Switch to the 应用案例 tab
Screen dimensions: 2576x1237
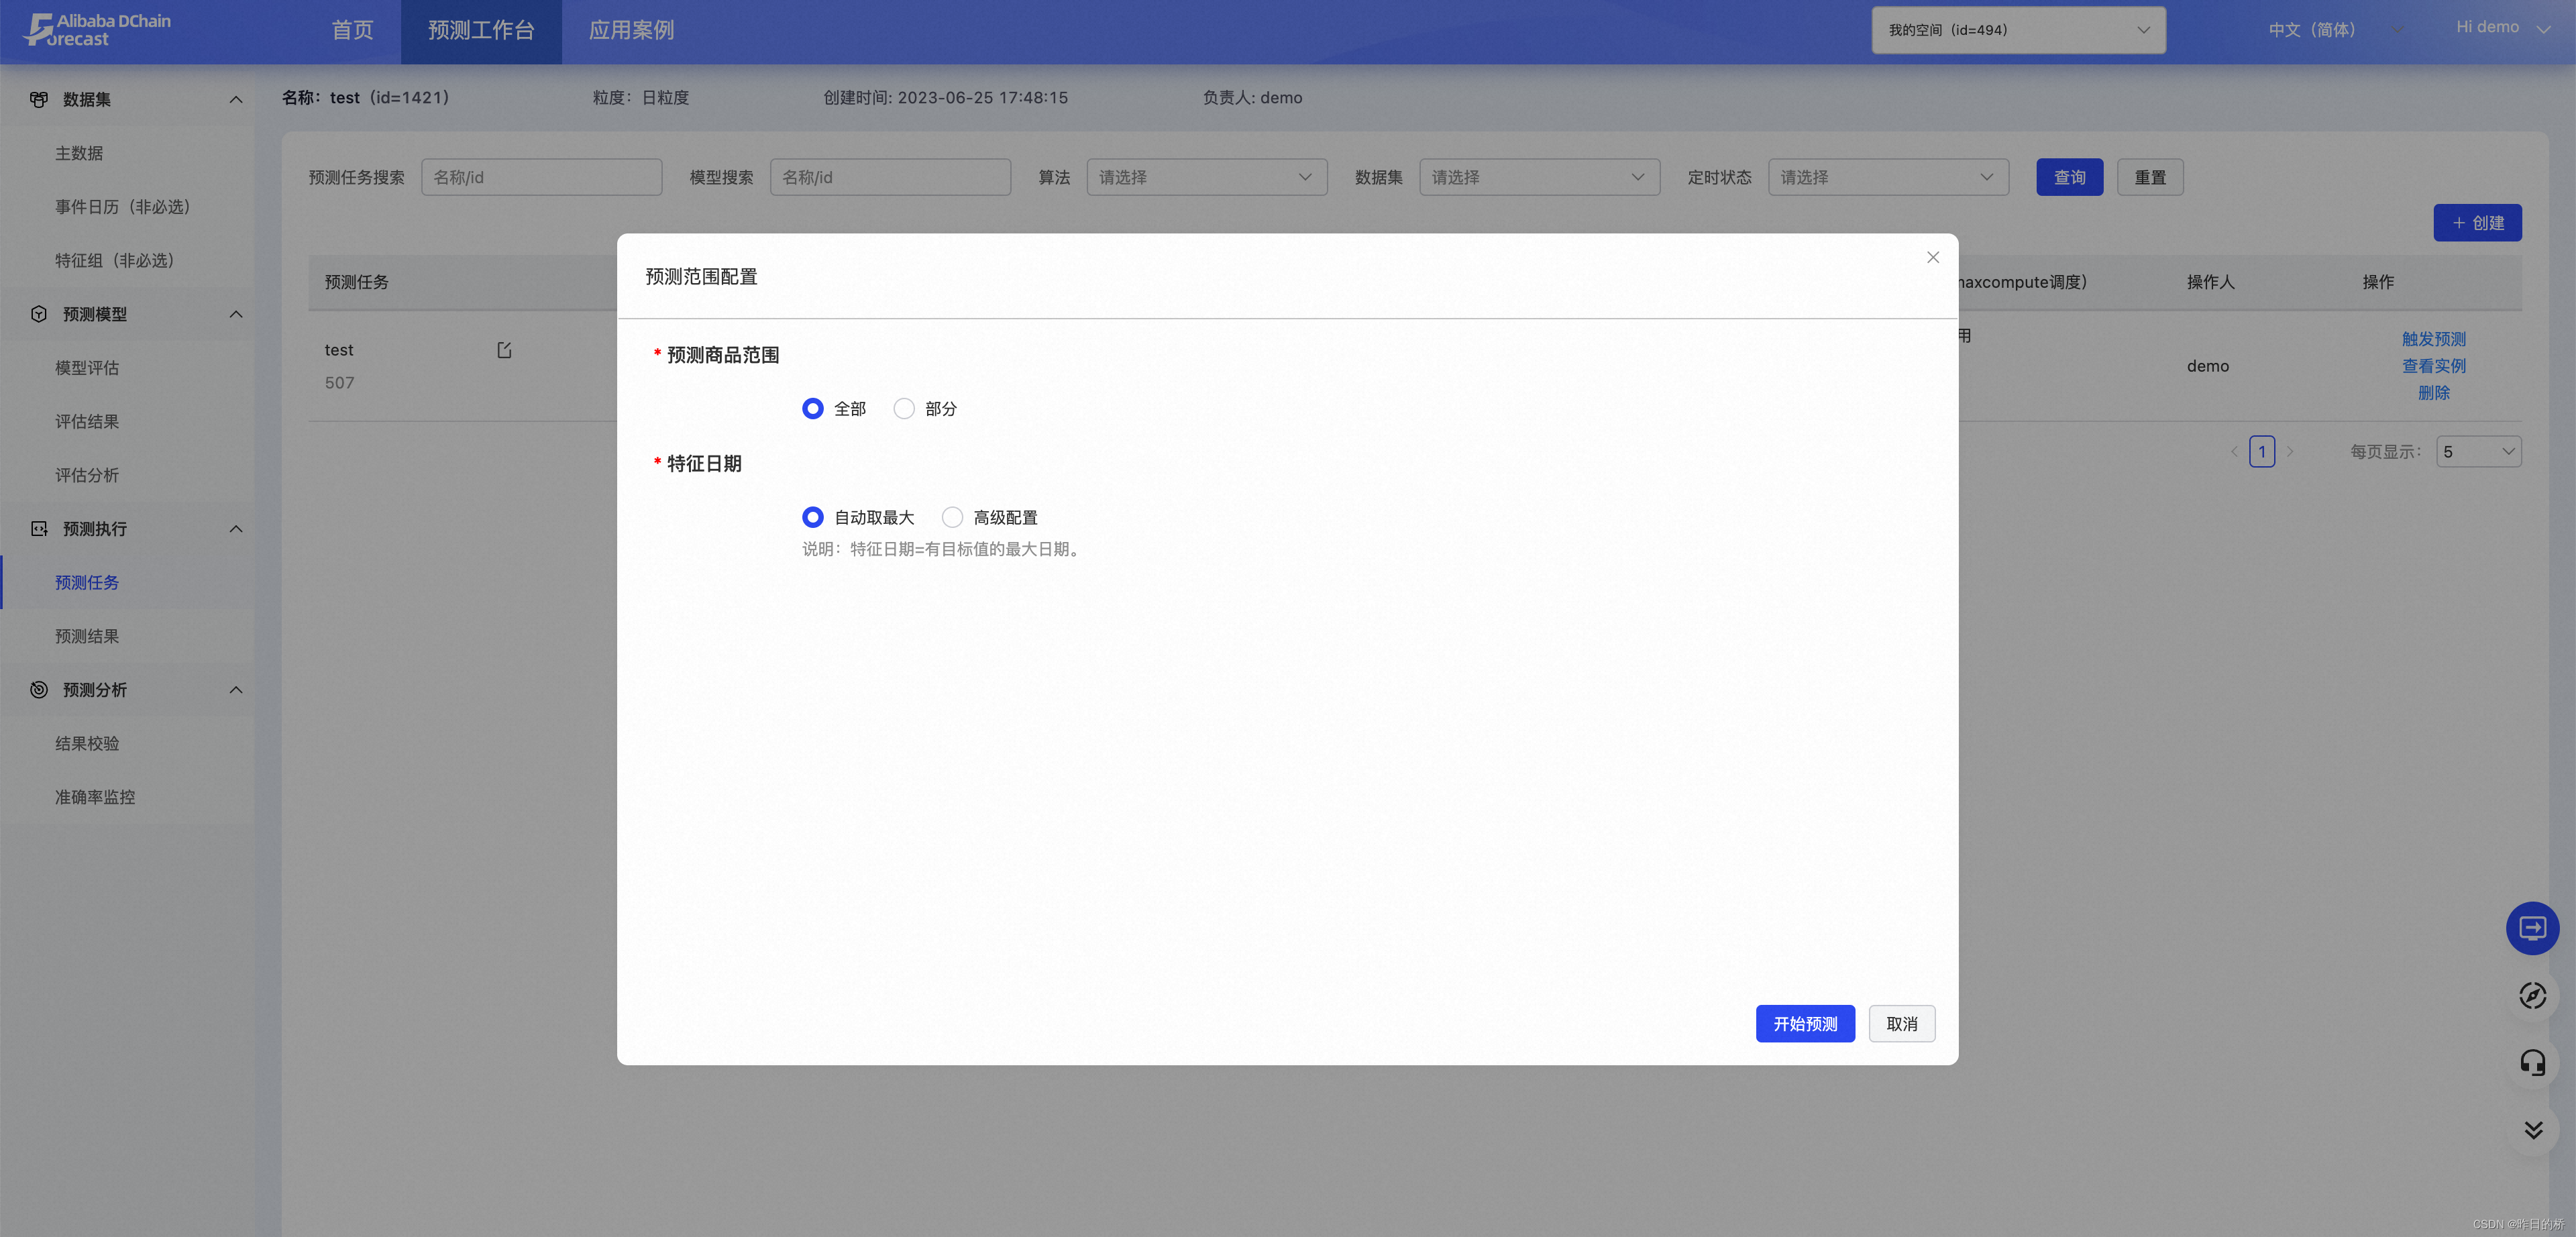(x=631, y=31)
